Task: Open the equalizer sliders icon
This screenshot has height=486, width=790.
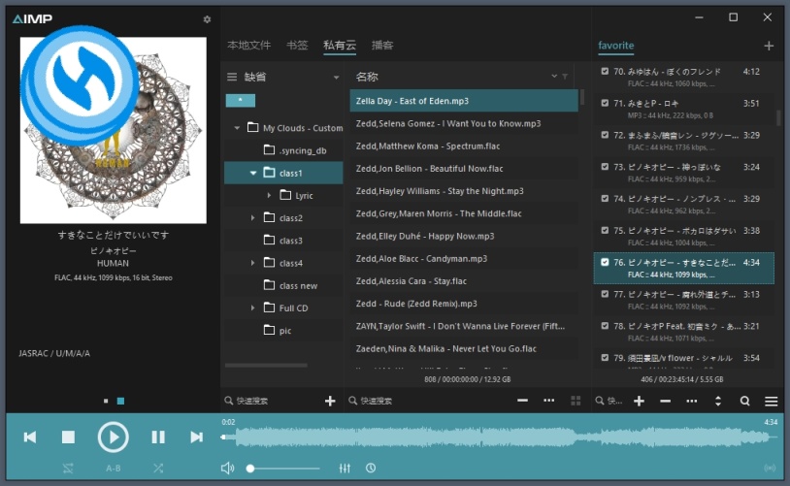Action: [345, 469]
